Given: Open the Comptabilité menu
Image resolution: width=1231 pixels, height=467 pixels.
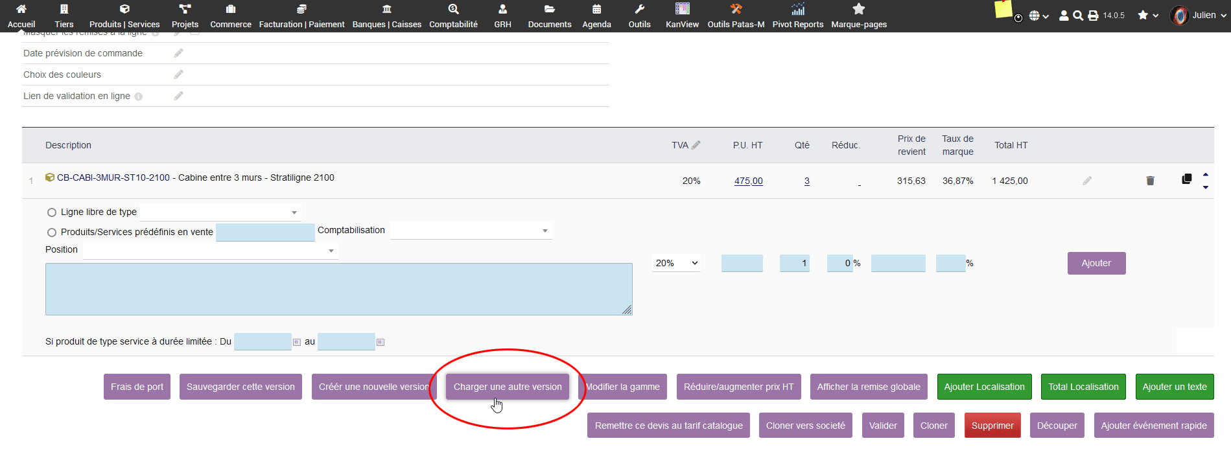Looking at the screenshot, I should (453, 16).
